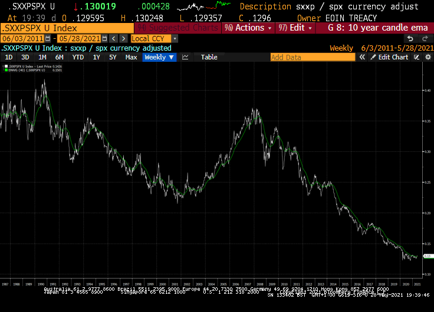Click the G 8: 10 year candle ema title
The height and width of the screenshot is (312, 434).
click(377, 28)
